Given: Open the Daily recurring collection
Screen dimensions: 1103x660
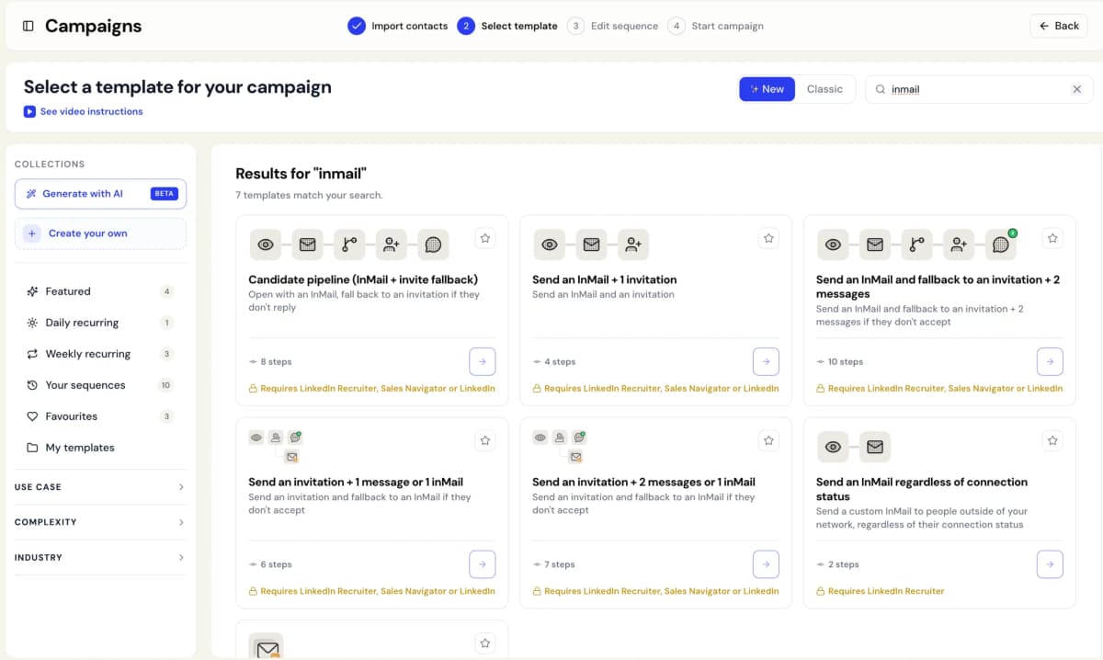Looking at the screenshot, I should coord(100,323).
